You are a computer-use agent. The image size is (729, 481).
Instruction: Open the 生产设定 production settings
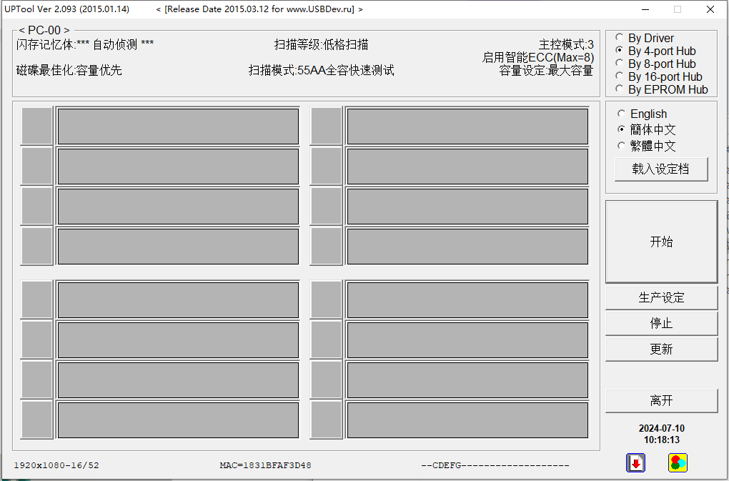tap(661, 297)
